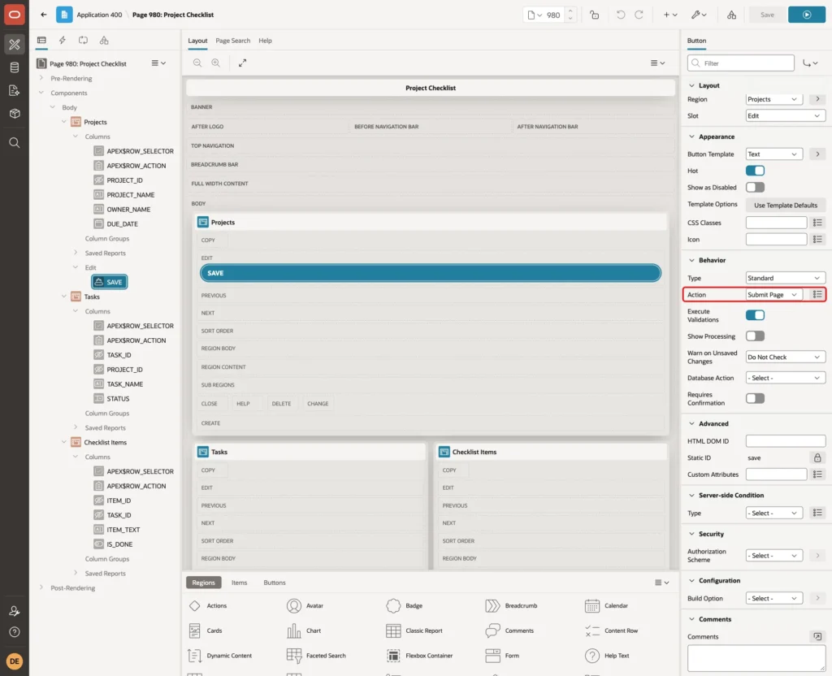The height and width of the screenshot is (676, 832).
Task: Redo the last change
Action: tap(639, 15)
